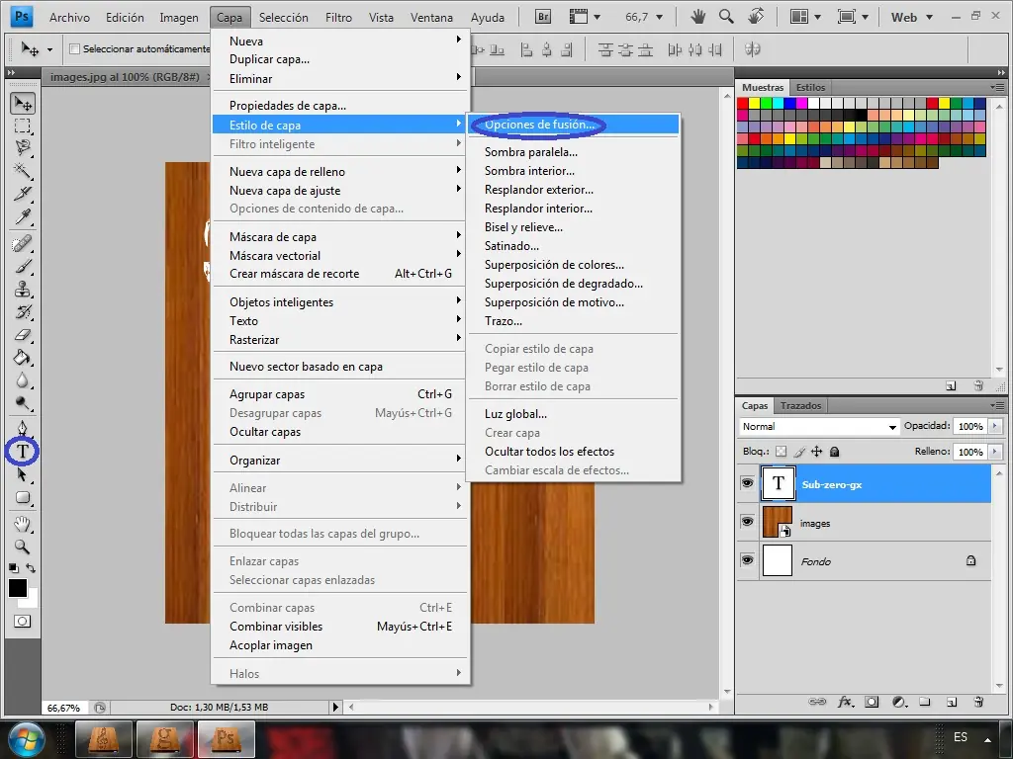The image size is (1013, 759).
Task: Pick the red swatch in Muestras
Action: coord(743,103)
